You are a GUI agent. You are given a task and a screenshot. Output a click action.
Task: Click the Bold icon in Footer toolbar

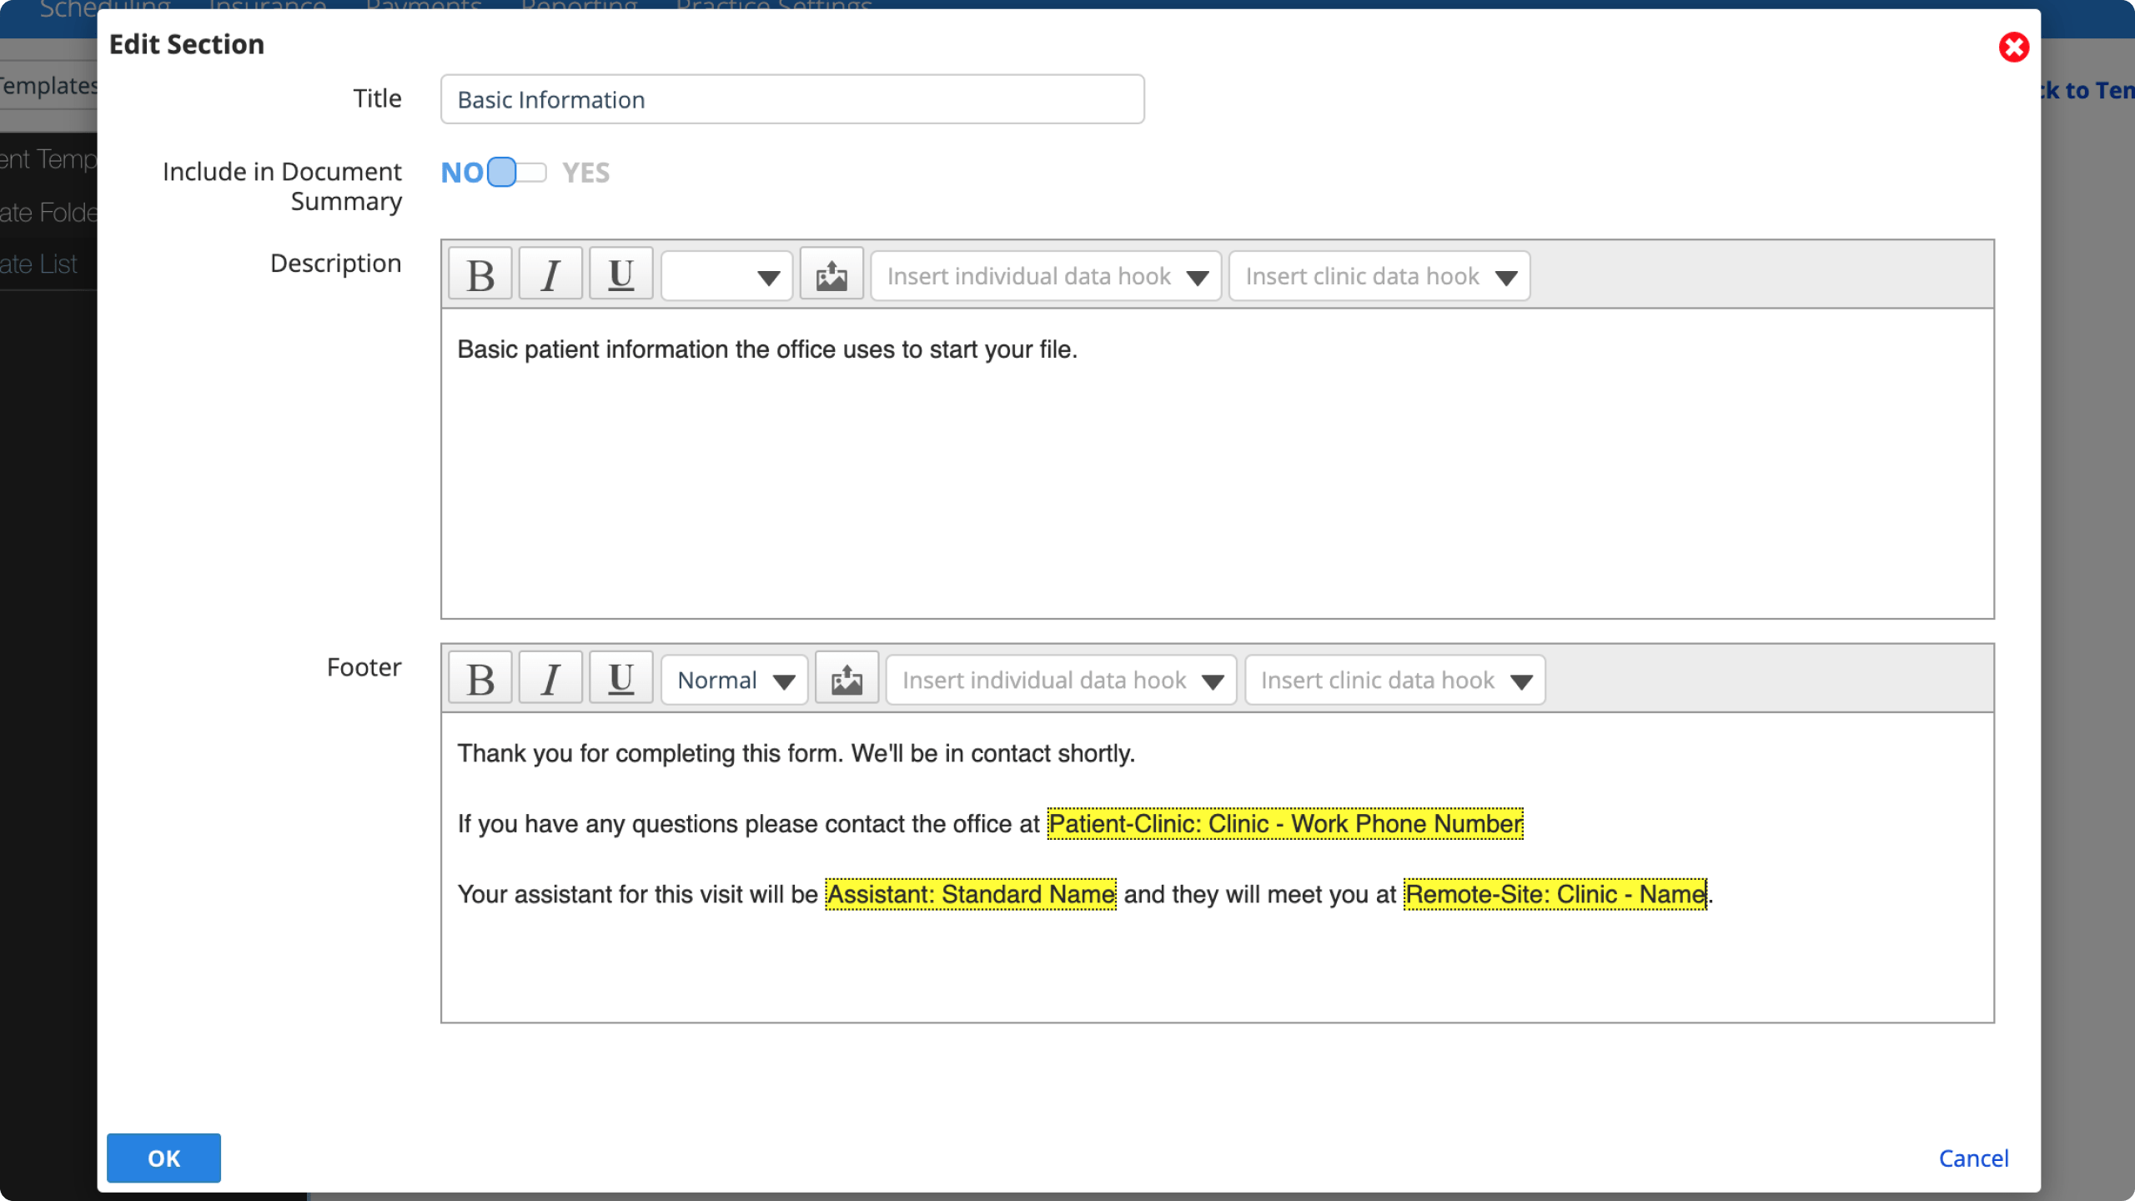tap(481, 679)
